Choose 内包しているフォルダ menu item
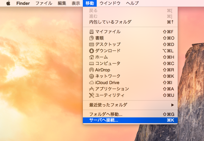This screenshot has width=204, height=141. 130,22
